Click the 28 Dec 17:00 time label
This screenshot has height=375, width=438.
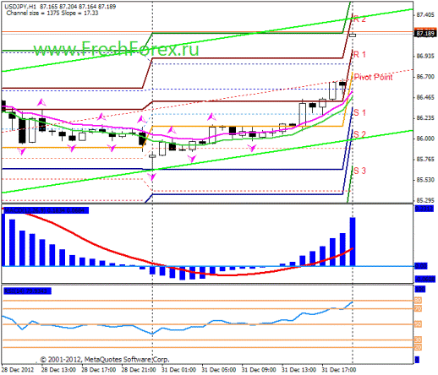tap(99, 370)
